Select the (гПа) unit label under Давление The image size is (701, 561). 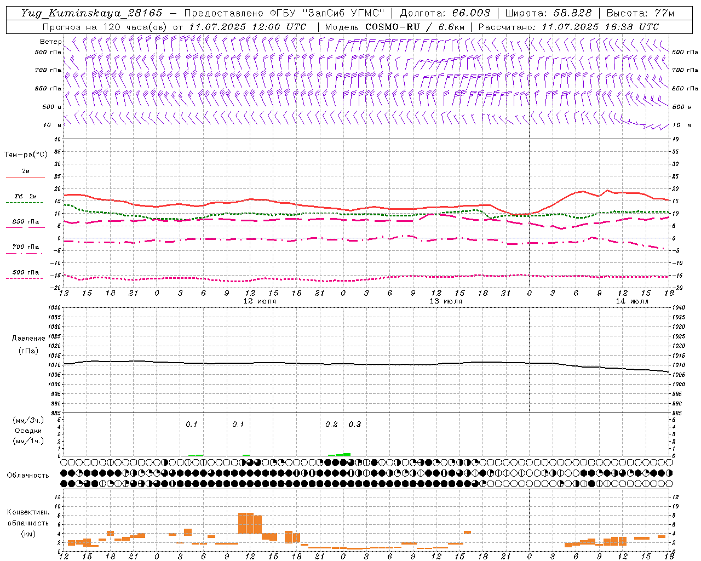pos(28,351)
